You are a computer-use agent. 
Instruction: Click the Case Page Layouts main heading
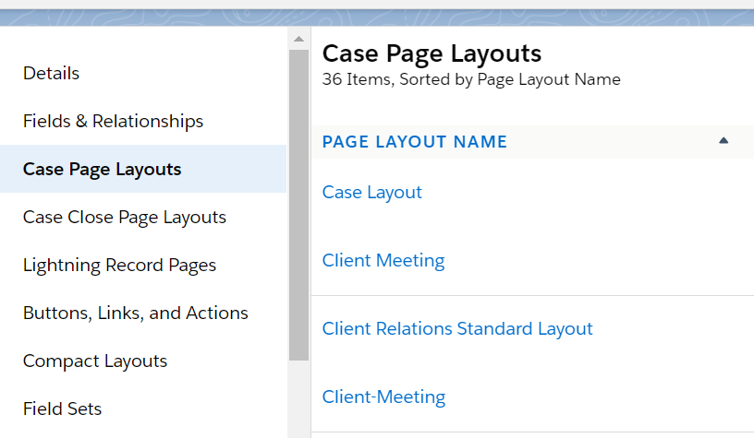click(x=432, y=53)
